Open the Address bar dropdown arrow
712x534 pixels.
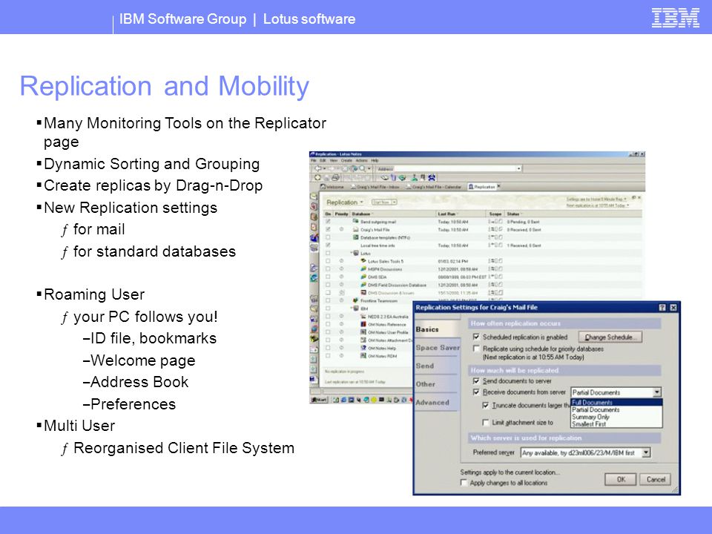pyautogui.click(x=519, y=168)
